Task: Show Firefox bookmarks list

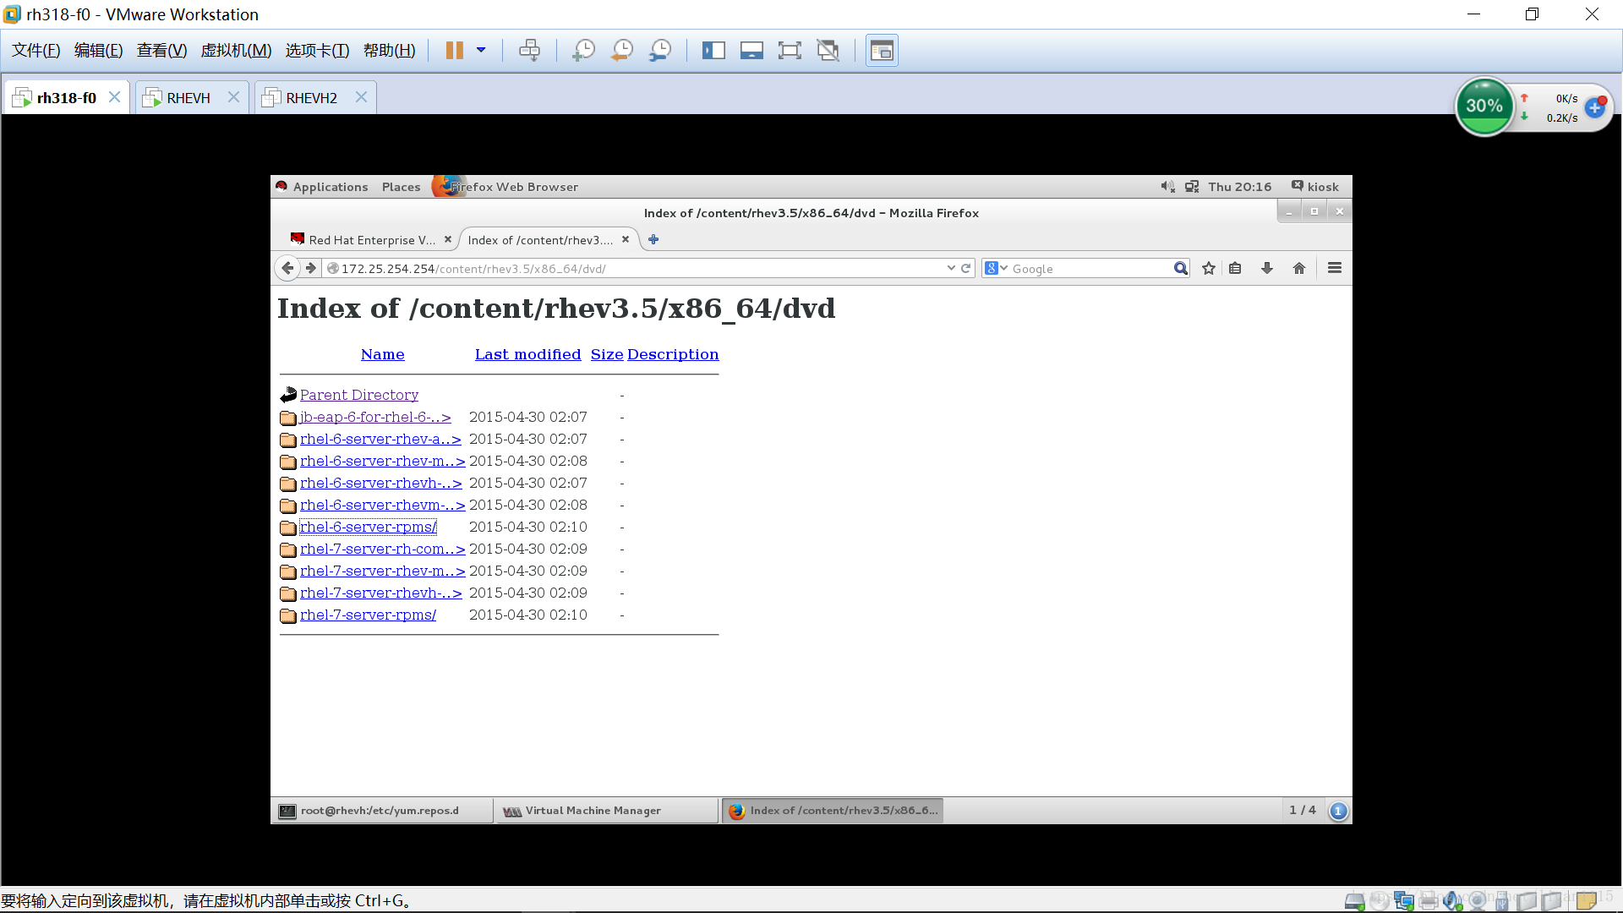Action: coord(1235,268)
